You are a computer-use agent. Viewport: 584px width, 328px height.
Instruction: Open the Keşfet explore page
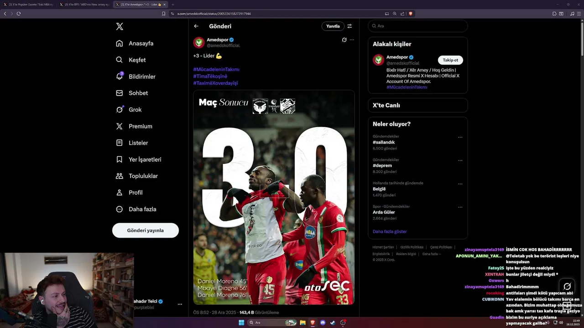(131, 60)
